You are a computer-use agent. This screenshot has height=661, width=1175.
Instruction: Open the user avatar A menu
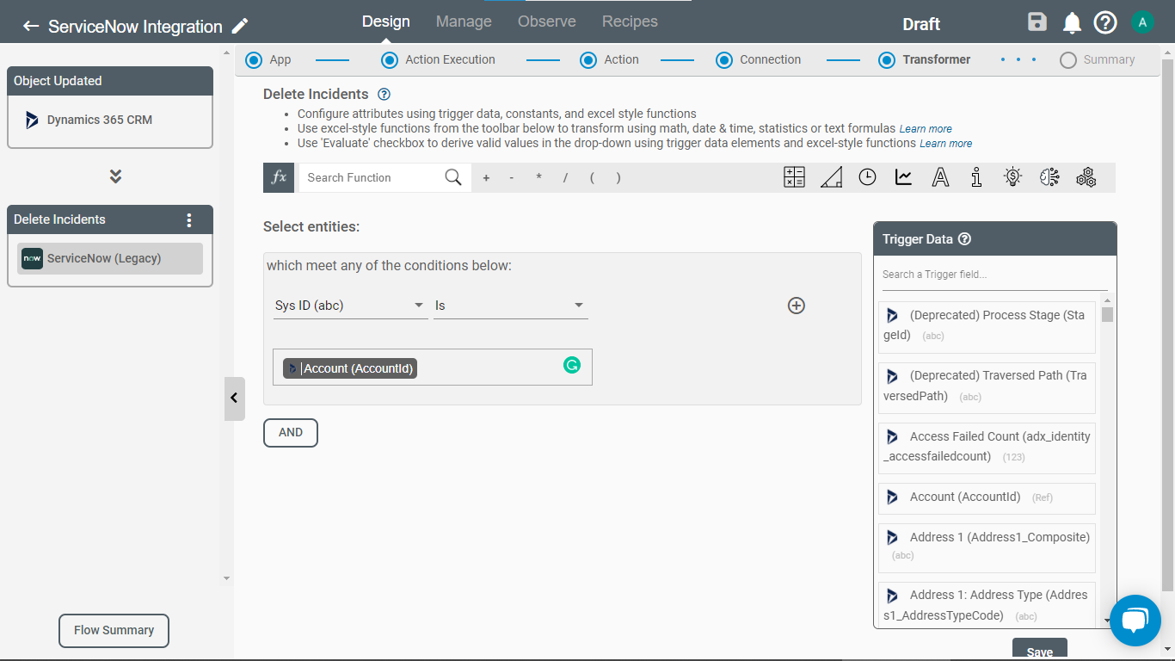(1142, 22)
